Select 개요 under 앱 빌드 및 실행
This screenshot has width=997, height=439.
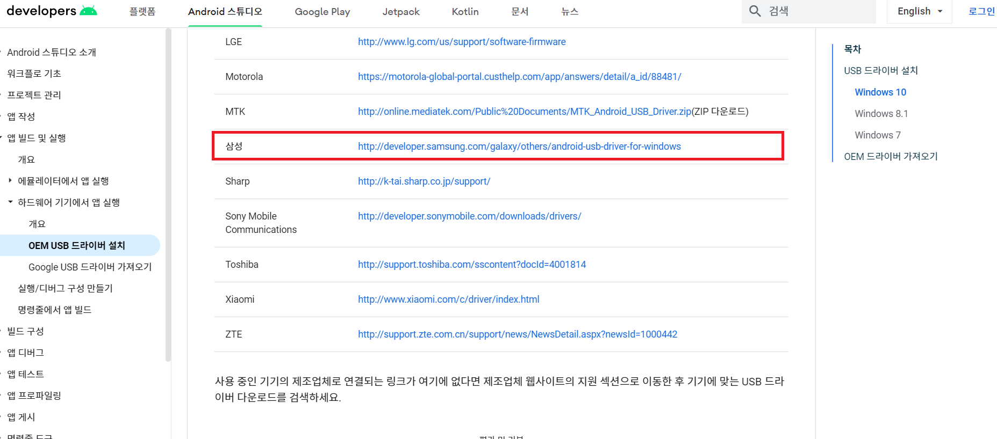point(26,159)
